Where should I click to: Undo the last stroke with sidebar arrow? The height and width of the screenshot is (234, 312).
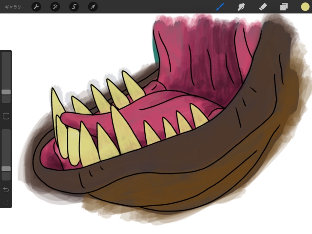pos(6,190)
